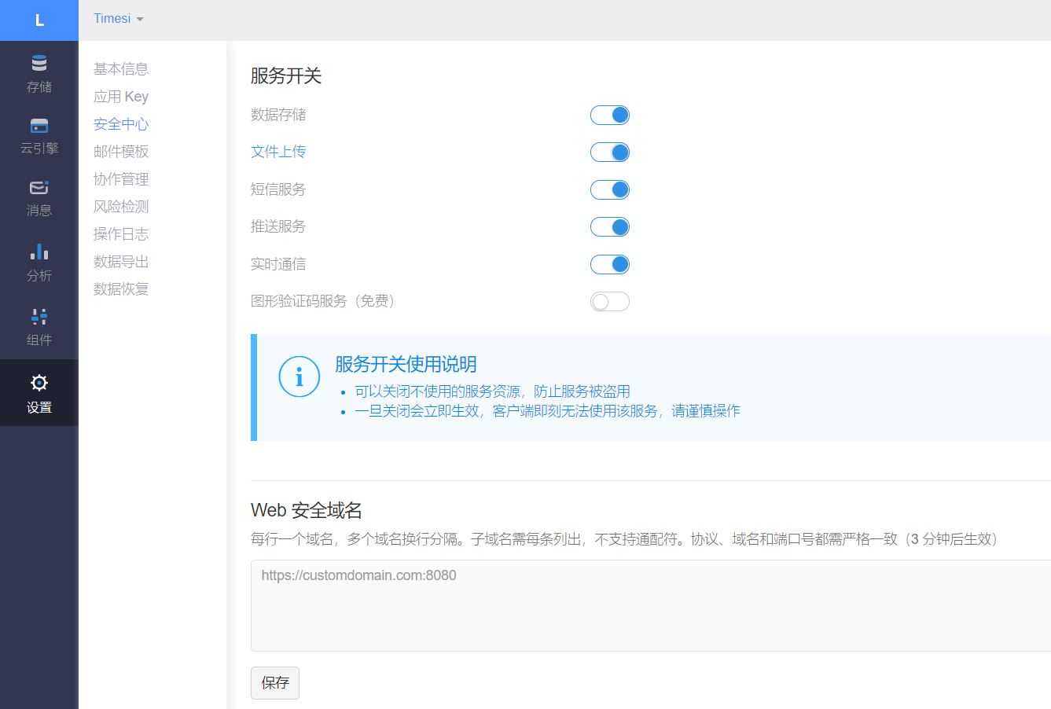
Task: Open the 设置 settings gear icon
Action: point(39,383)
